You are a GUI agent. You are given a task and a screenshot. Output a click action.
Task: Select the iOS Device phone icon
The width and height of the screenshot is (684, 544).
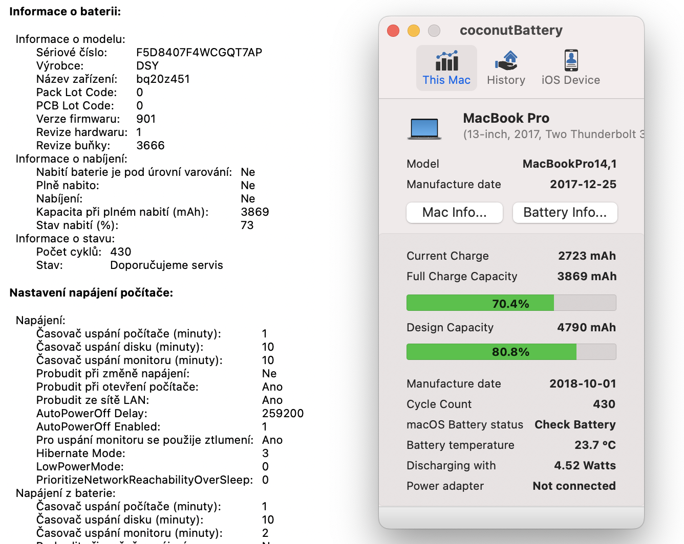coord(571,60)
